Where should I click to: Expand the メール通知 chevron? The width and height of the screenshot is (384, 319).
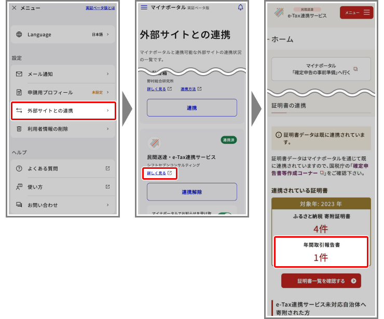108,74
